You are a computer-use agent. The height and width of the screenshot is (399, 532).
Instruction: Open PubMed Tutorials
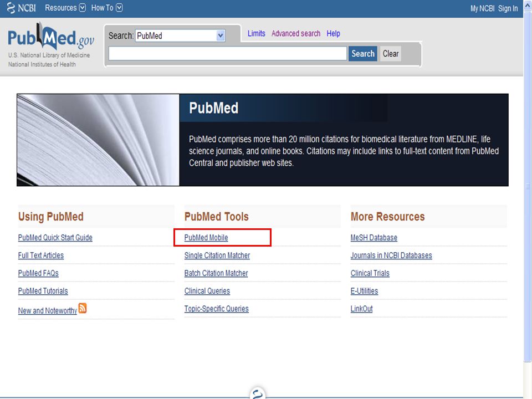[x=43, y=291]
